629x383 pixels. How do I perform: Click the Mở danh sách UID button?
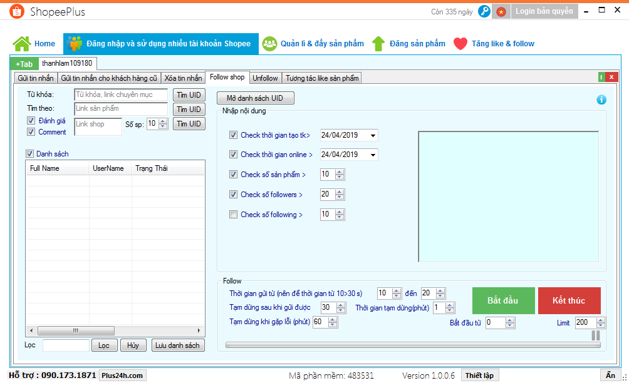pos(255,99)
